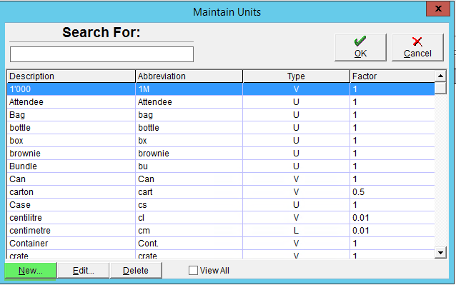The image size is (456, 285).
Task: Select the crate description cell
Action: tap(71, 255)
